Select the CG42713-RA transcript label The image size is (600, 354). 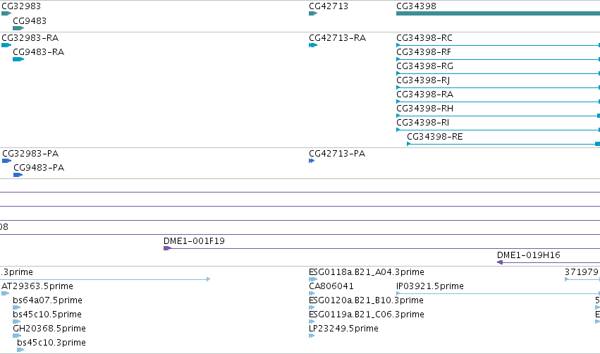(337, 38)
